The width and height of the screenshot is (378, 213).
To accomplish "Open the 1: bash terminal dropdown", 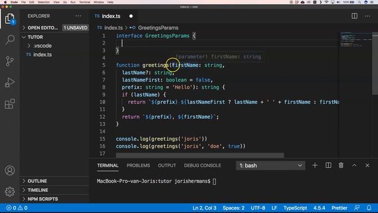I will pyautogui.click(x=271, y=166).
